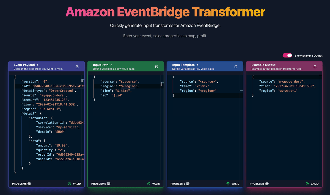This screenshot has width=330, height=195.
Task: Copy Input Path JSON using clipboard icon
Action: (x=157, y=66)
